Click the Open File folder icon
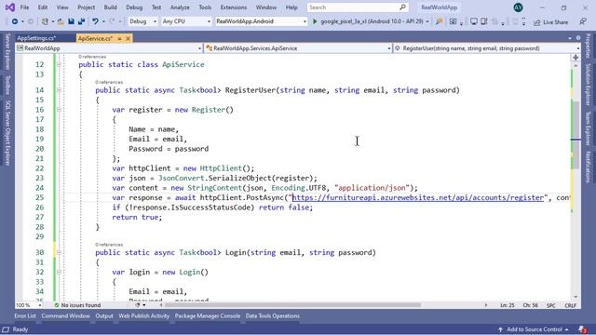The width and height of the screenshot is (596, 335). point(61,21)
